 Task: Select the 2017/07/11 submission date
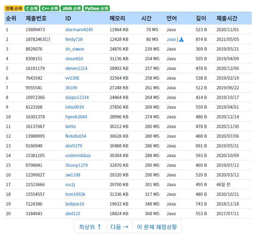(227, 214)
